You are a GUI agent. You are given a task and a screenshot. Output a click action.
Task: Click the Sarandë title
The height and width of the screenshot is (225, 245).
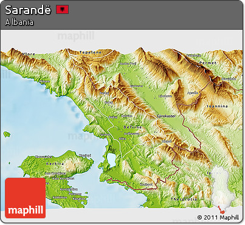pyautogui.click(x=28, y=10)
